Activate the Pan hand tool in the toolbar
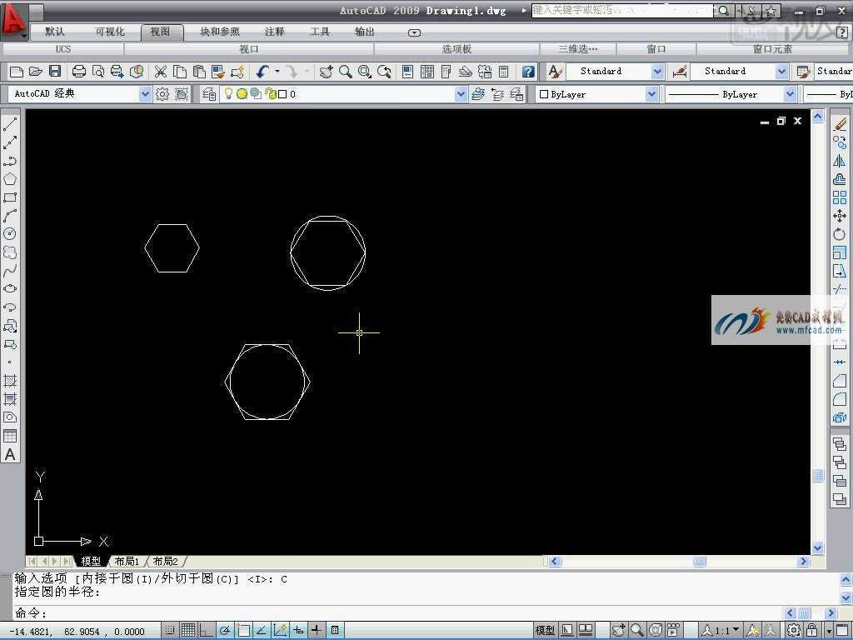The height and width of the screenshot is (640, 853). coord(326,72)
